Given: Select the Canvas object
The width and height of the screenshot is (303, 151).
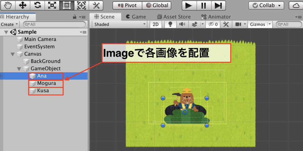Looking at the screenshot, I should [33, 54].
